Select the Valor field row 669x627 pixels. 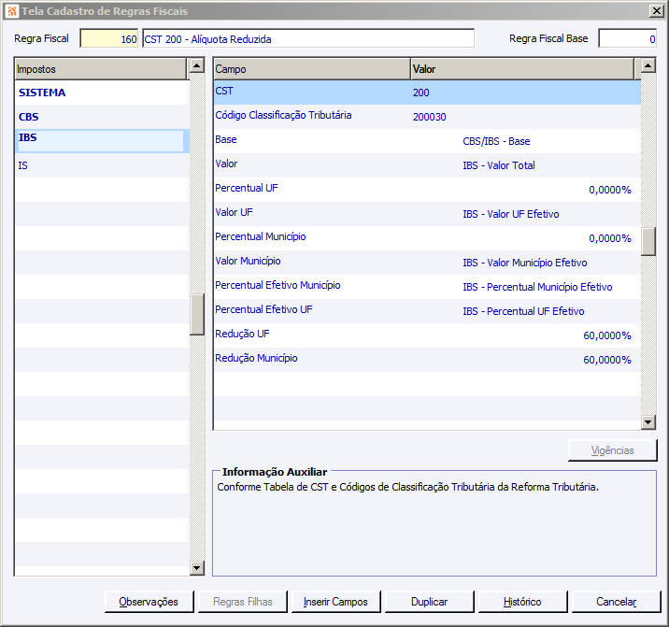[x=427, y=165]
